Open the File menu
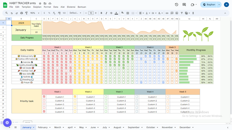The image size is (232, 130). click(x=11, y=7)
